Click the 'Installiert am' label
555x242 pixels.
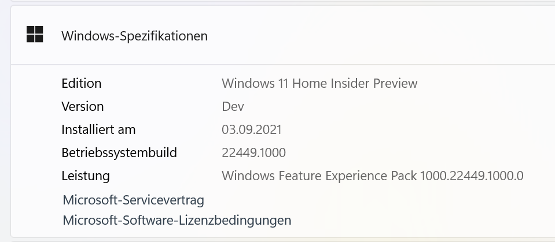tap(98, 129)
